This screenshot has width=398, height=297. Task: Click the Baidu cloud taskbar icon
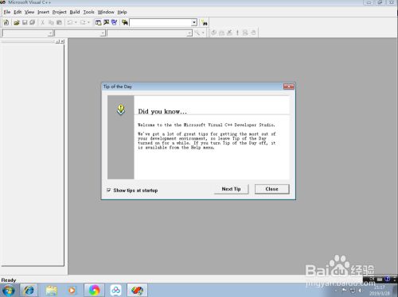tap(115, 290)
